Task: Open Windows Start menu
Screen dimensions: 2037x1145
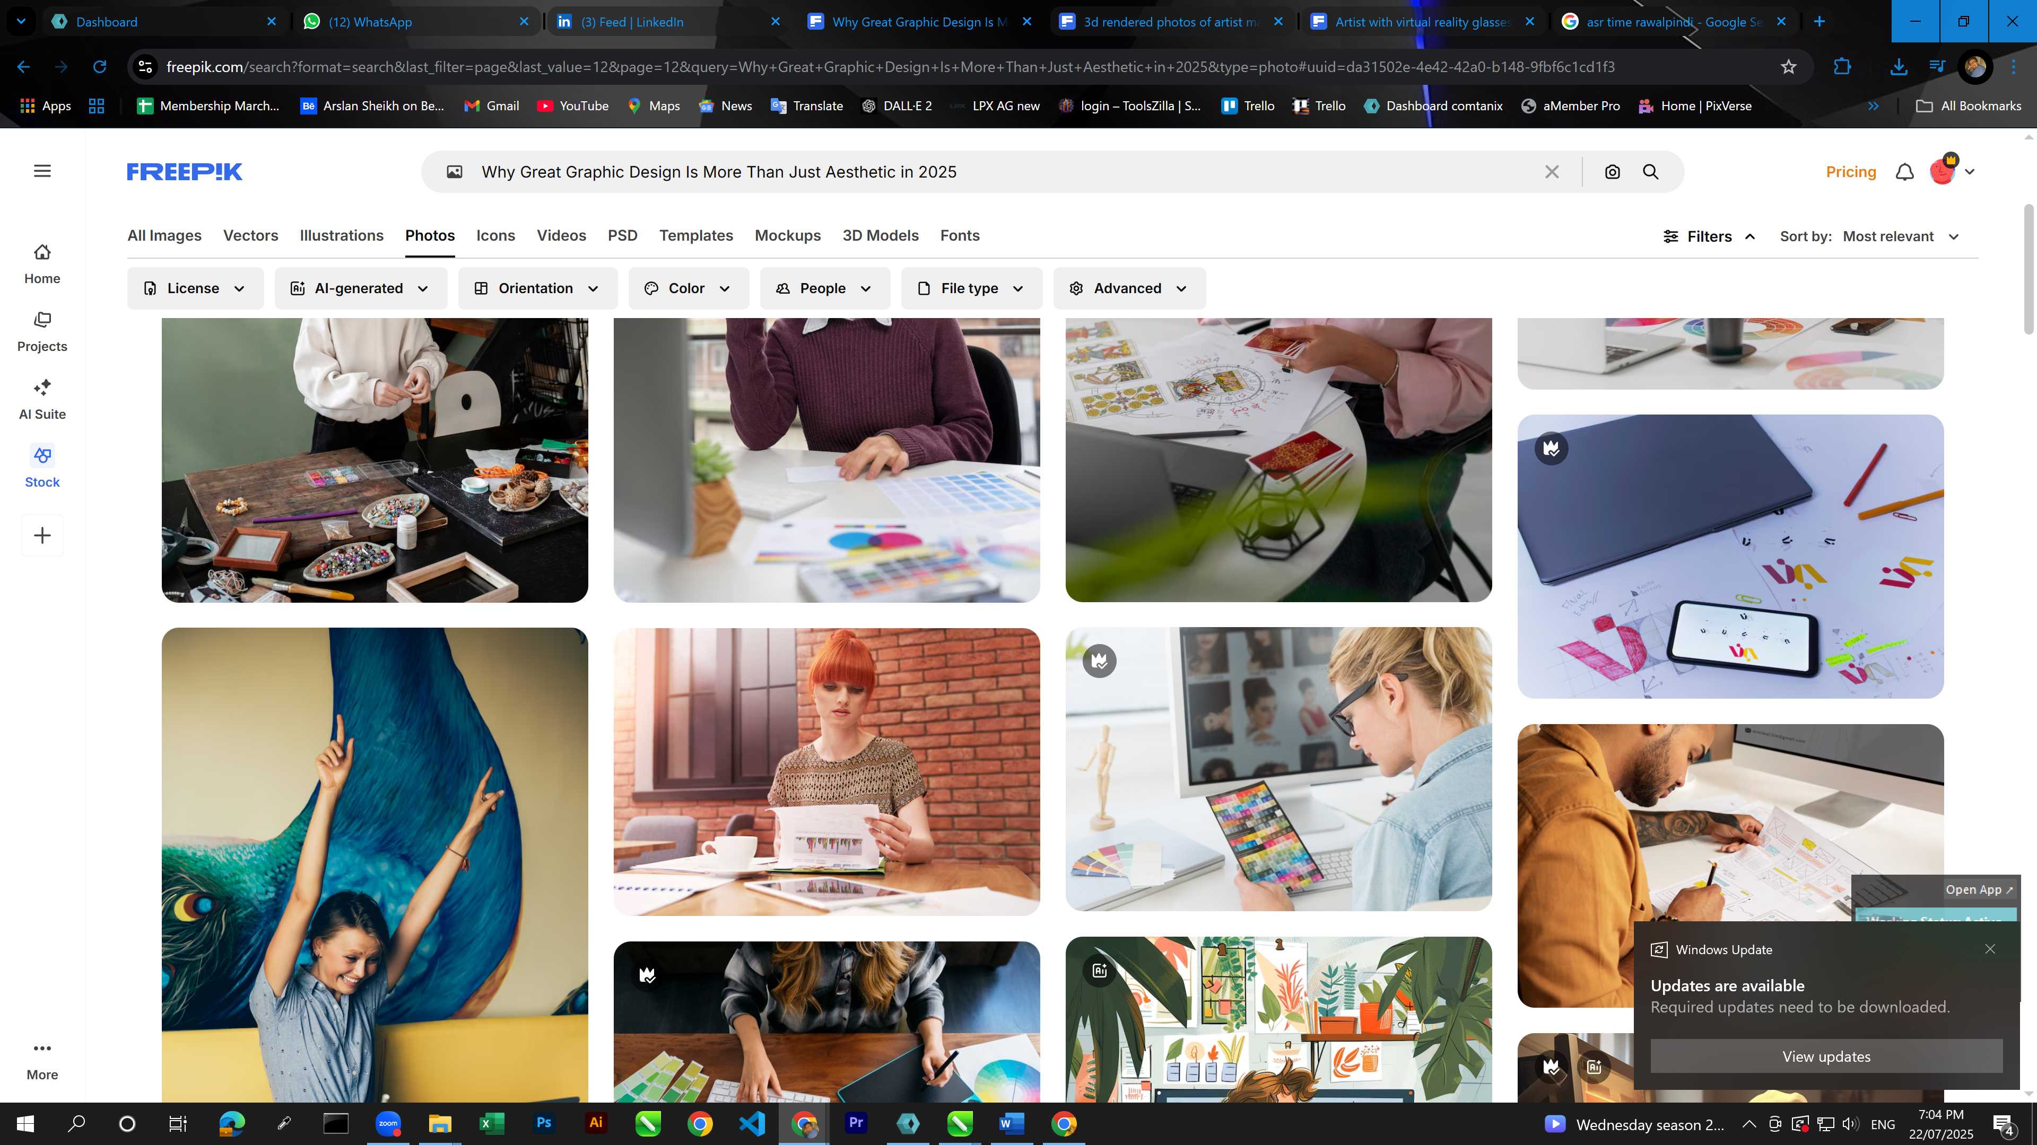Action: coord(24,1124)
